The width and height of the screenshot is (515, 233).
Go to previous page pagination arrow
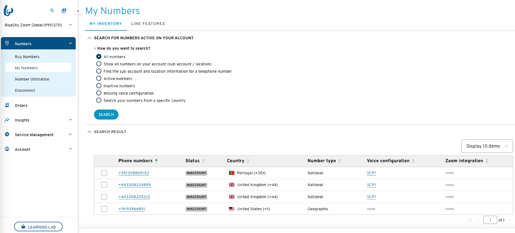pyautogui.click(x=478, y=220)
